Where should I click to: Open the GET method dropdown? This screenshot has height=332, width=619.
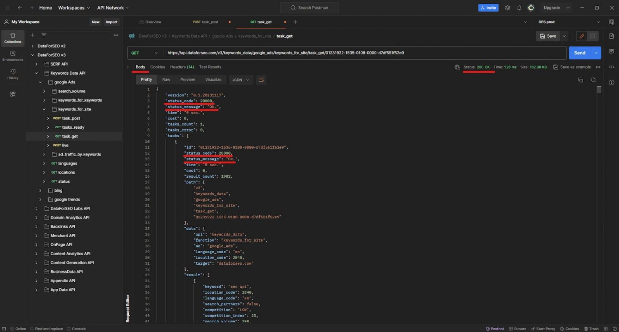click(x=144, y=53)
